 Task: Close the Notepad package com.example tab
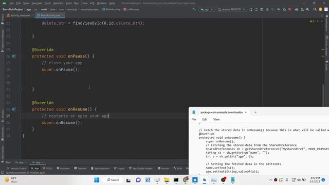246,113
